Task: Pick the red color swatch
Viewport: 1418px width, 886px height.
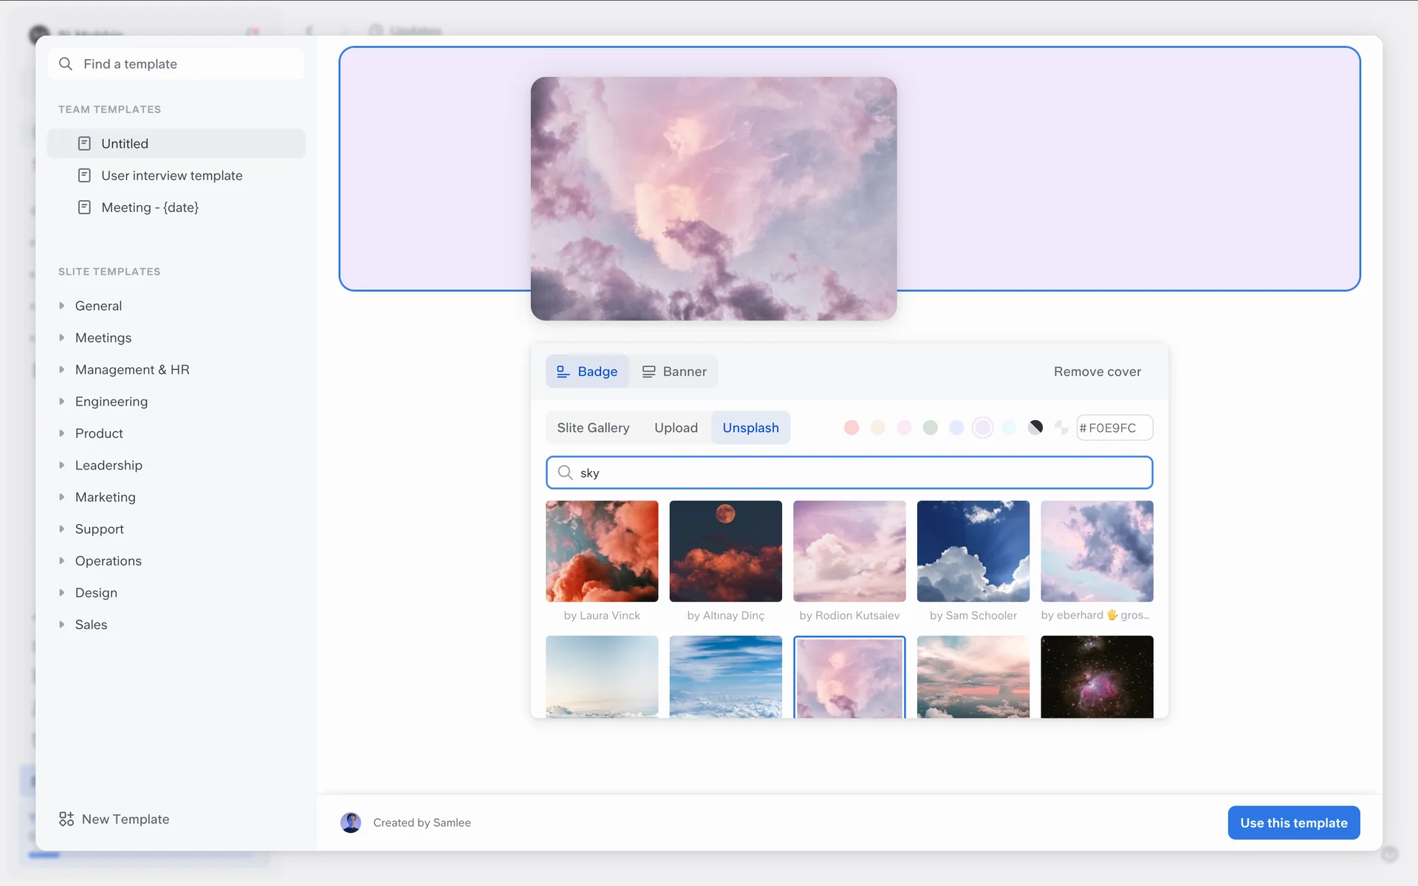Action: coord(852,427)
